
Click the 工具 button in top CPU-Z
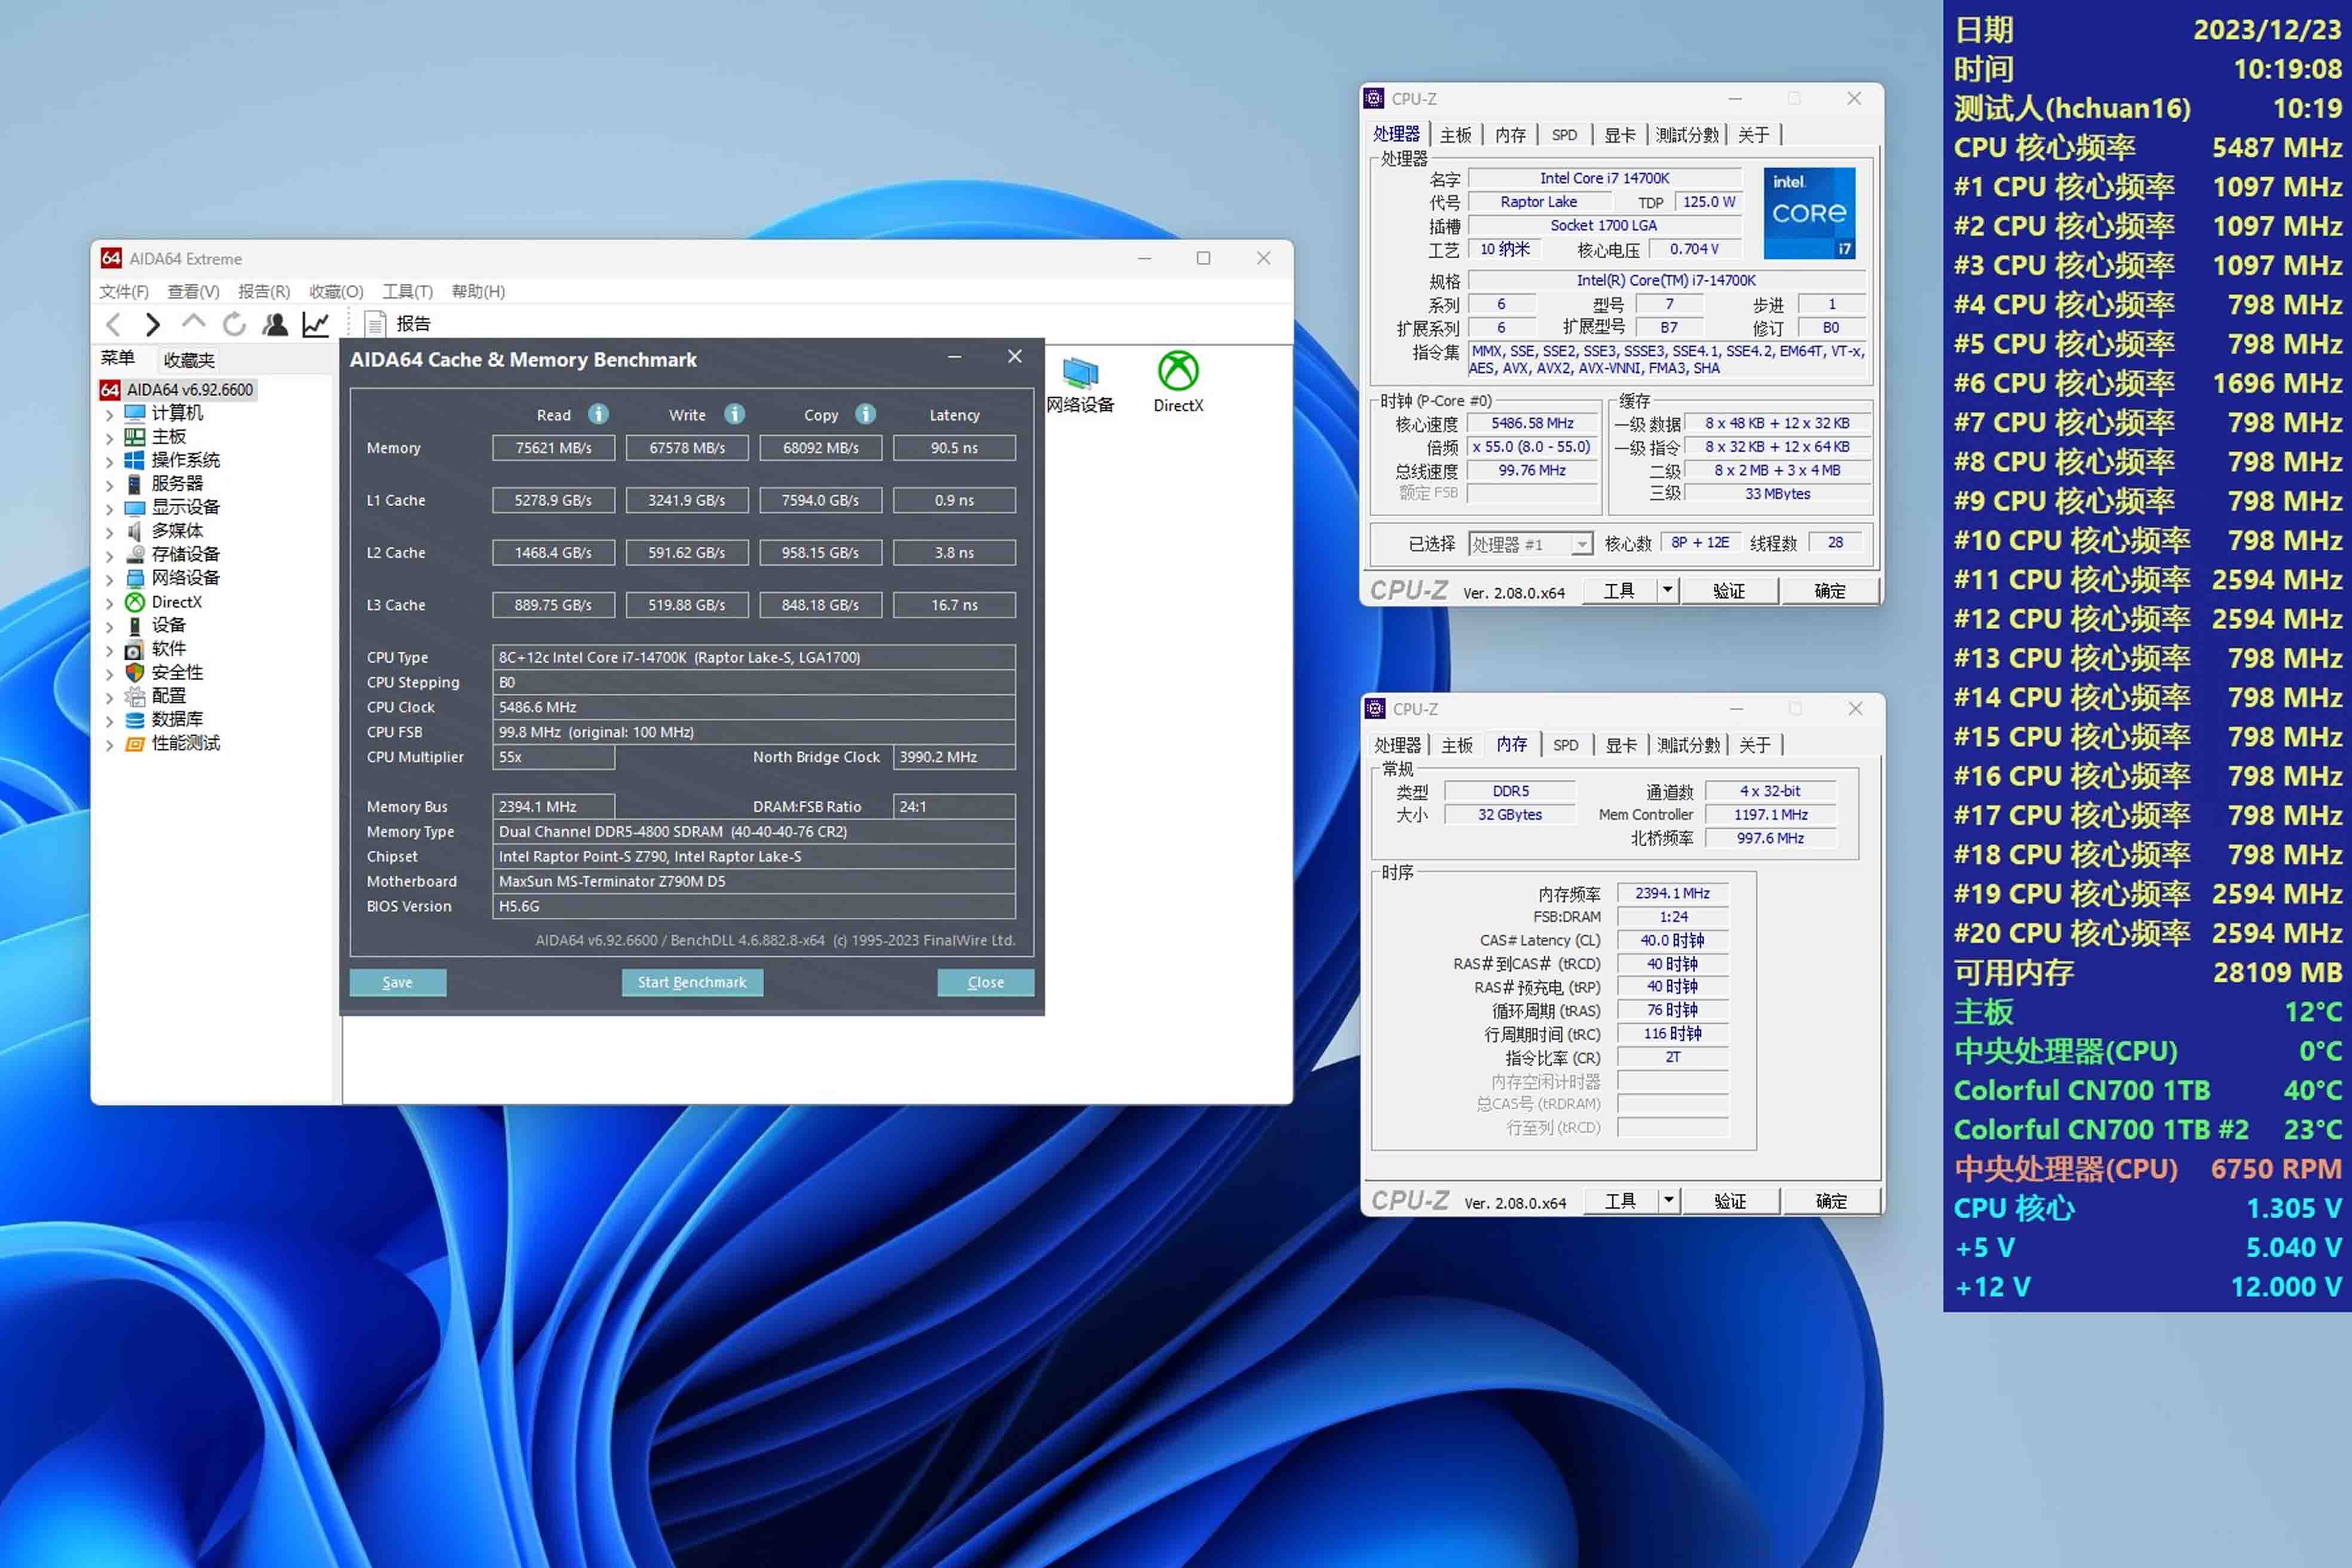(1619, 591)
